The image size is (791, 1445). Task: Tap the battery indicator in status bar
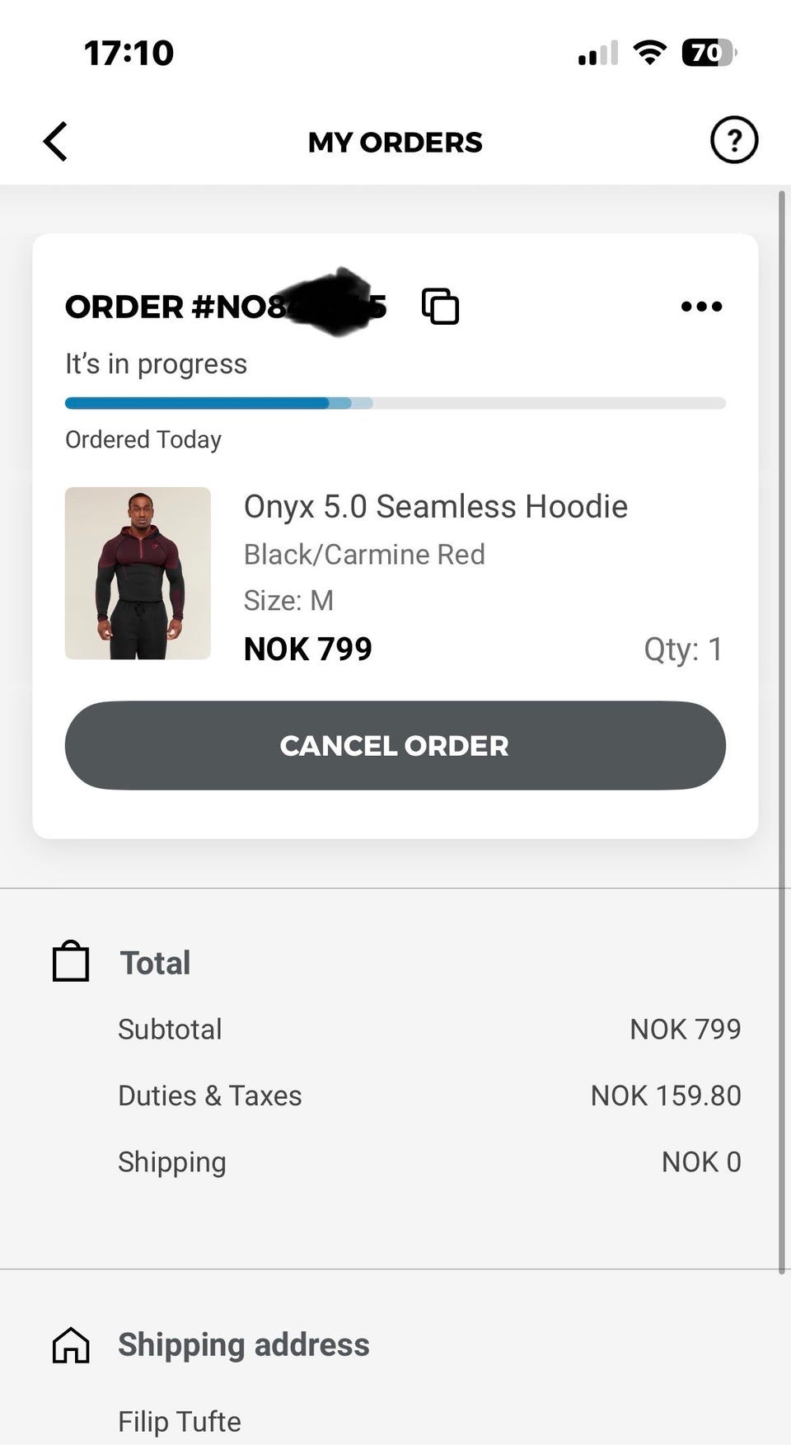(x=708, y=53)
